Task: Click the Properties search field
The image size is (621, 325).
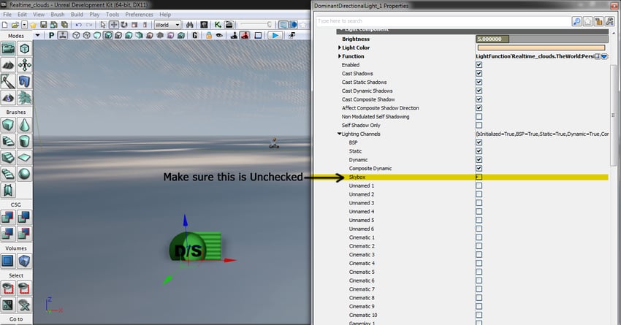Action: 443,21
